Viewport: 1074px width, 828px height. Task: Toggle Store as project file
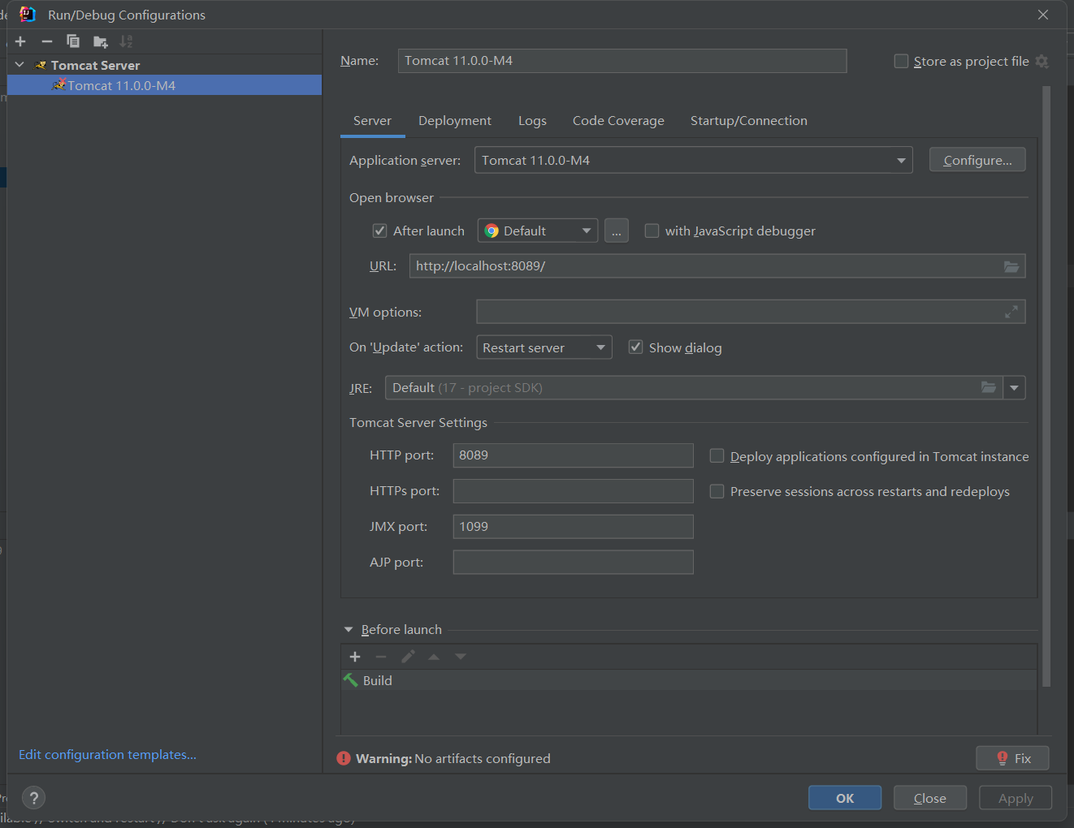[x=901, y=62]
